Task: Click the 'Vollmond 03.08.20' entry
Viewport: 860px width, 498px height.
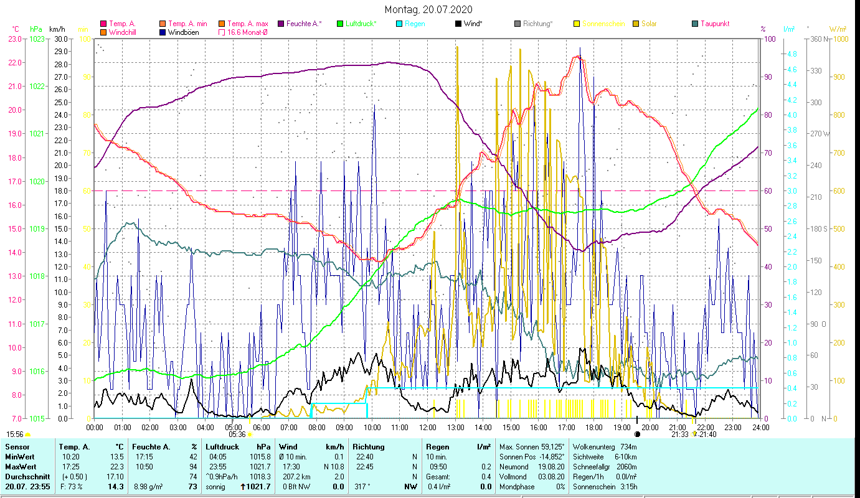Action: pos(532,477)
